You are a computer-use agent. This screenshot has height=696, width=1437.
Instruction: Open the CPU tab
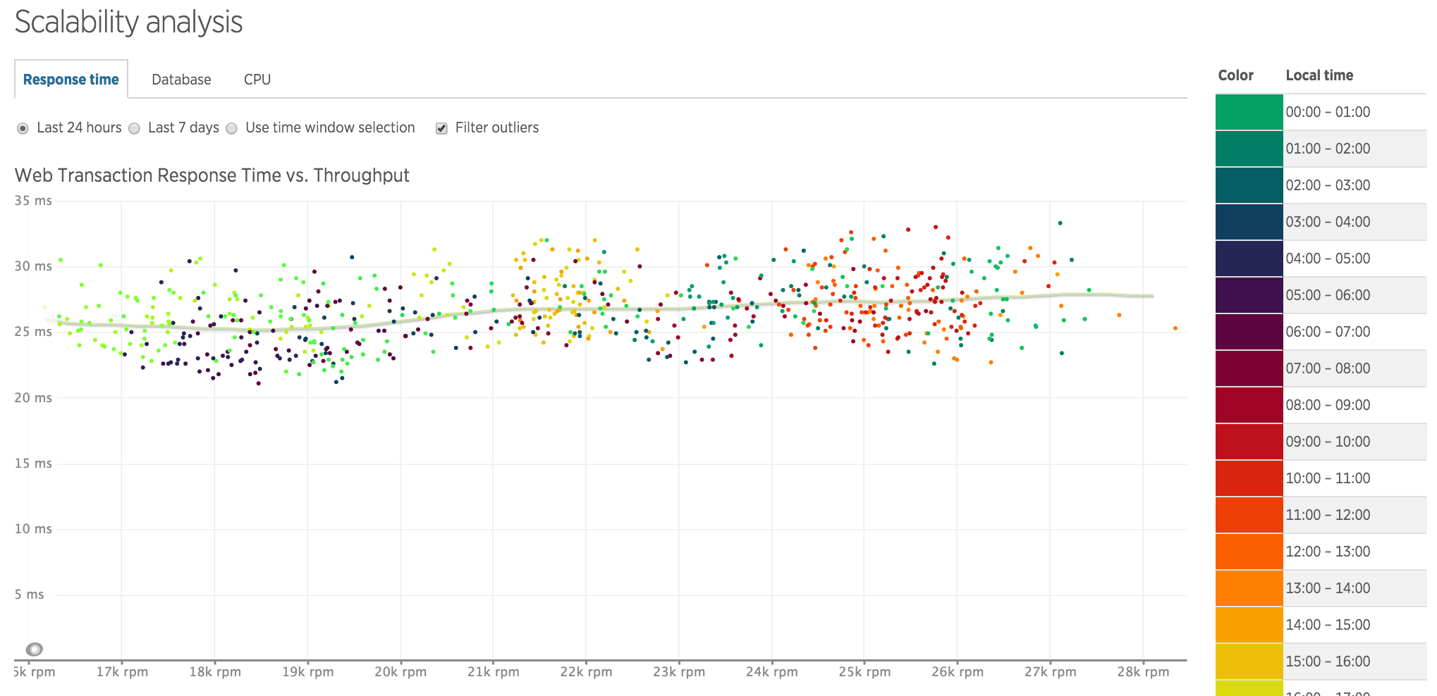tap(257, 80)
